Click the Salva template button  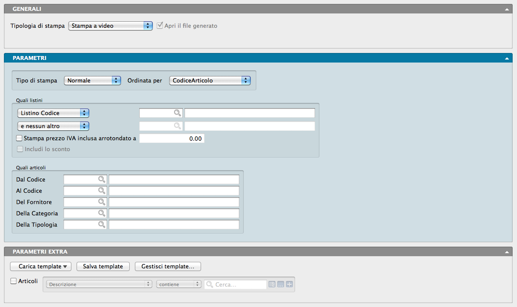point(103,266)
